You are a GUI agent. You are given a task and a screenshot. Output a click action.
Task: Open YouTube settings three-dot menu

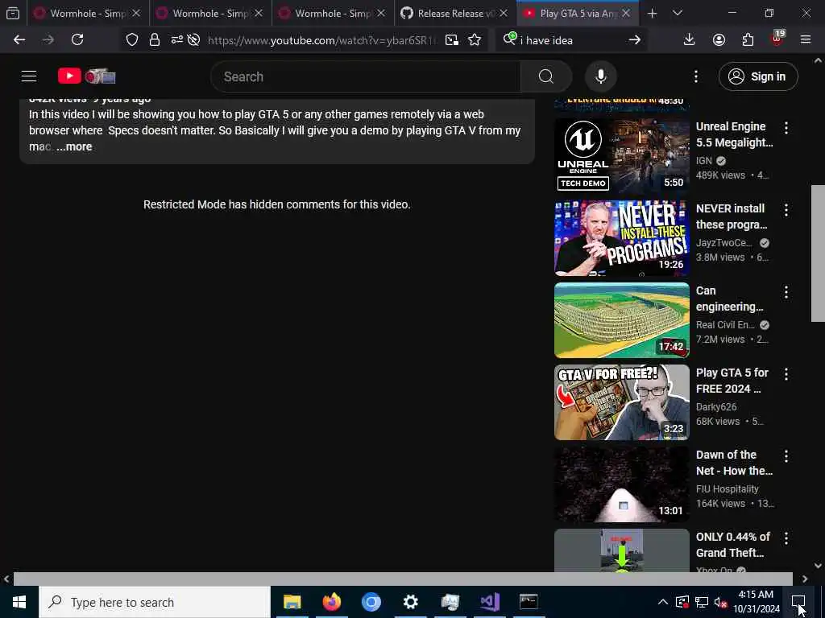click(695, 76)
